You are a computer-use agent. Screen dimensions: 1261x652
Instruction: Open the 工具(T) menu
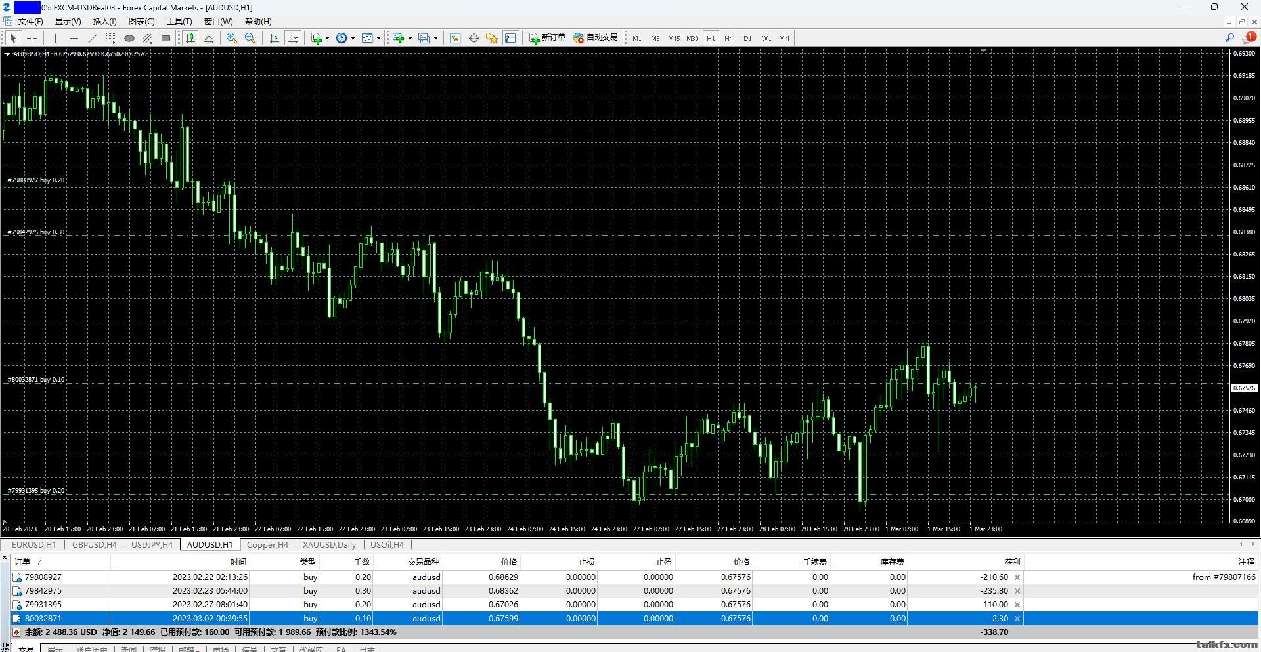point(179,22)
